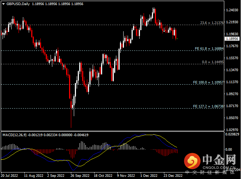This screenshot has width=241, height=179.
Task: Click 1.24030 on the price scale
Action: 232,10
